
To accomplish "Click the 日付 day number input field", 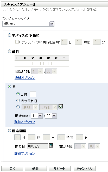I will 33,94.
